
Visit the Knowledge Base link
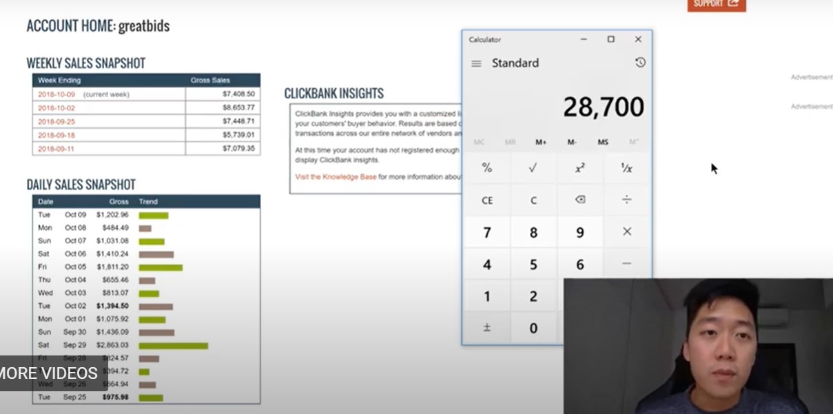(336, 177)
